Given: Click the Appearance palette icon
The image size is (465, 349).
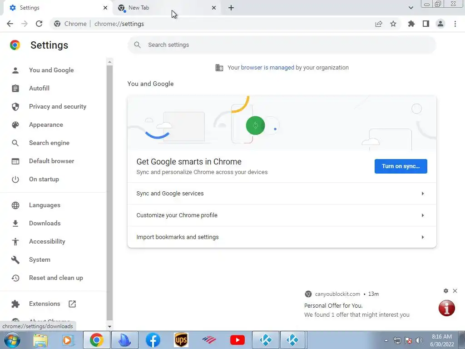Looking at the screenshot, I should pyautogui.click(x=15, y=125).
